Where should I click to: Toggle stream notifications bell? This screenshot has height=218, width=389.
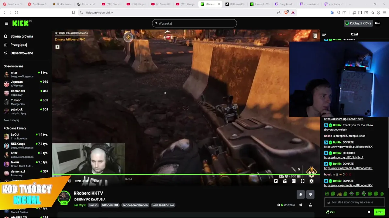tap(301, 194)
